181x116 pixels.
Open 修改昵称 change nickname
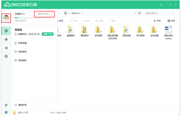[x=21, y=60]
